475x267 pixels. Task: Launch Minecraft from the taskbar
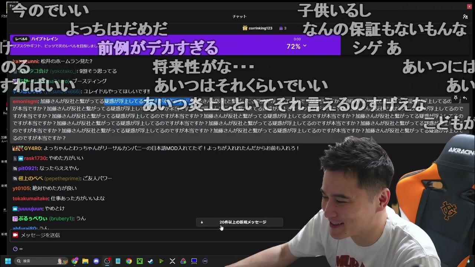coord(140,261)
